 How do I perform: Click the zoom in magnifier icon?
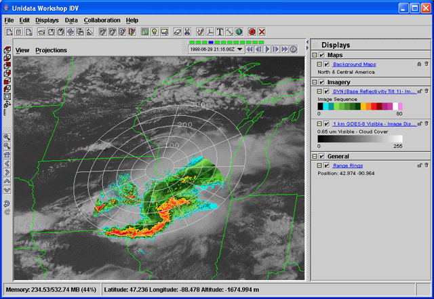pos(7,137)
